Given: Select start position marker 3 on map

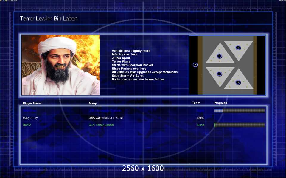Looking at the screenshot, I should [195, 65].
